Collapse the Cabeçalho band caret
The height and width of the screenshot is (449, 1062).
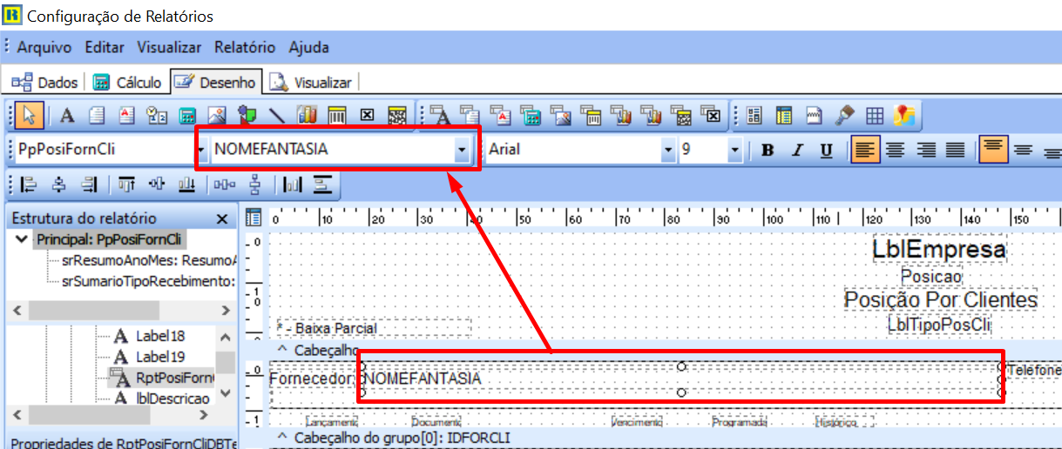[282, 350]
